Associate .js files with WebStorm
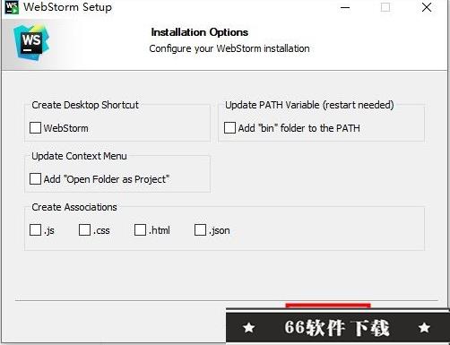 pyautogui.click(x=35, y=230)
